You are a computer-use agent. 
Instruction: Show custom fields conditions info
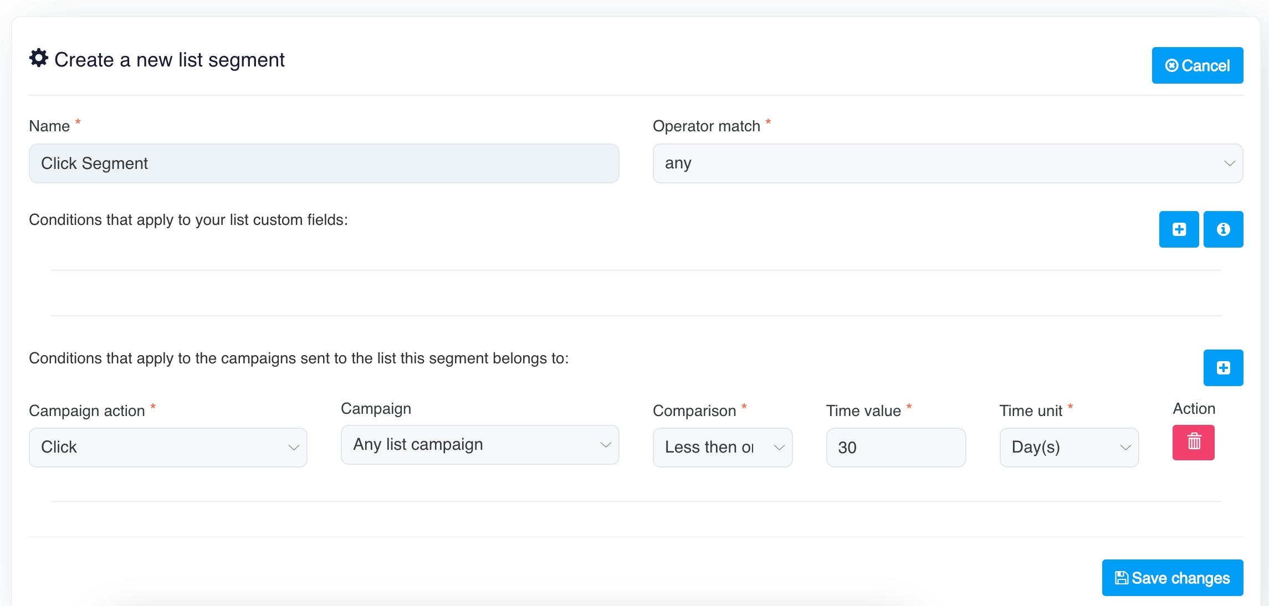tap(1223, 229)
